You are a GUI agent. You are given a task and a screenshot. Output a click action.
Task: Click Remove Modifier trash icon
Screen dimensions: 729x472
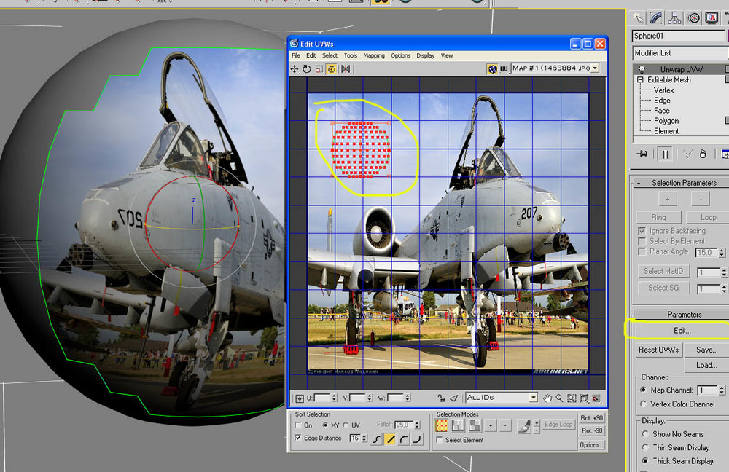coord(703,154)
